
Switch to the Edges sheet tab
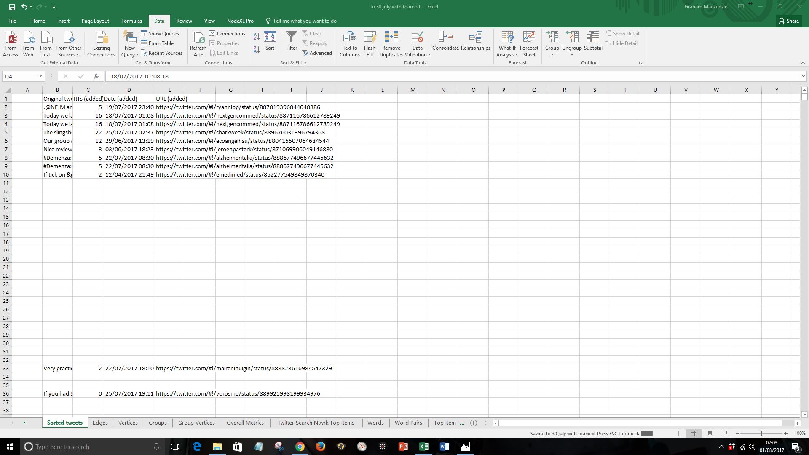(x=100, y=423)
